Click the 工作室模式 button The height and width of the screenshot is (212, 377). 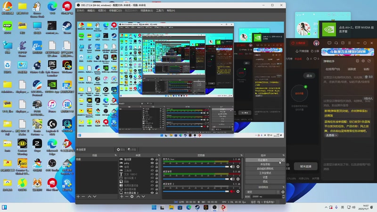pos(265,173)
